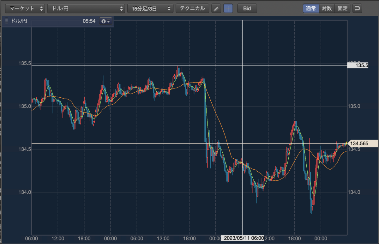Click the return arrow reset icon
This screenshot has height=244, width=379.
coord(357,8)
